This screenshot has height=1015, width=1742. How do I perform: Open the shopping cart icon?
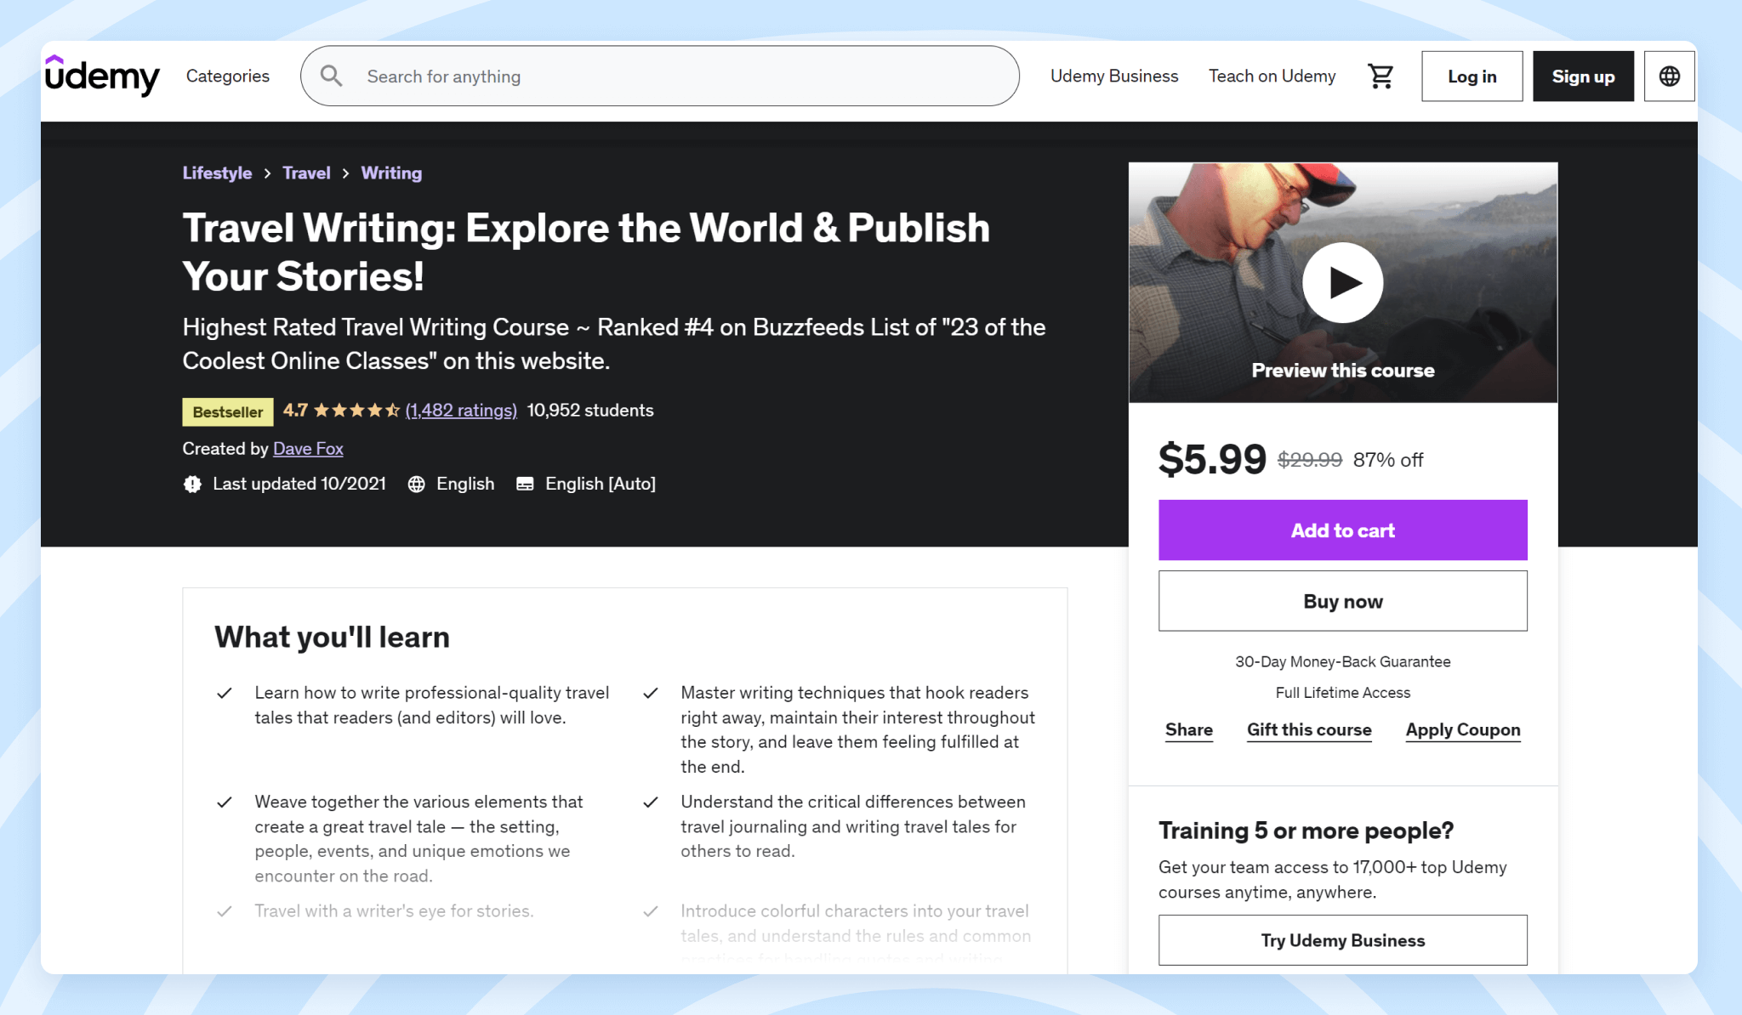coord(1381,77)
